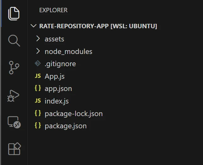
Task: Open the Explorer view in activity bar
Action: point(14,14)
